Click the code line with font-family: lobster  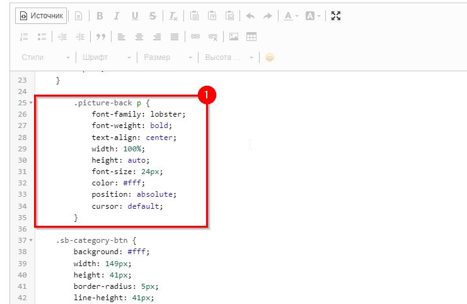pos(139,114)
